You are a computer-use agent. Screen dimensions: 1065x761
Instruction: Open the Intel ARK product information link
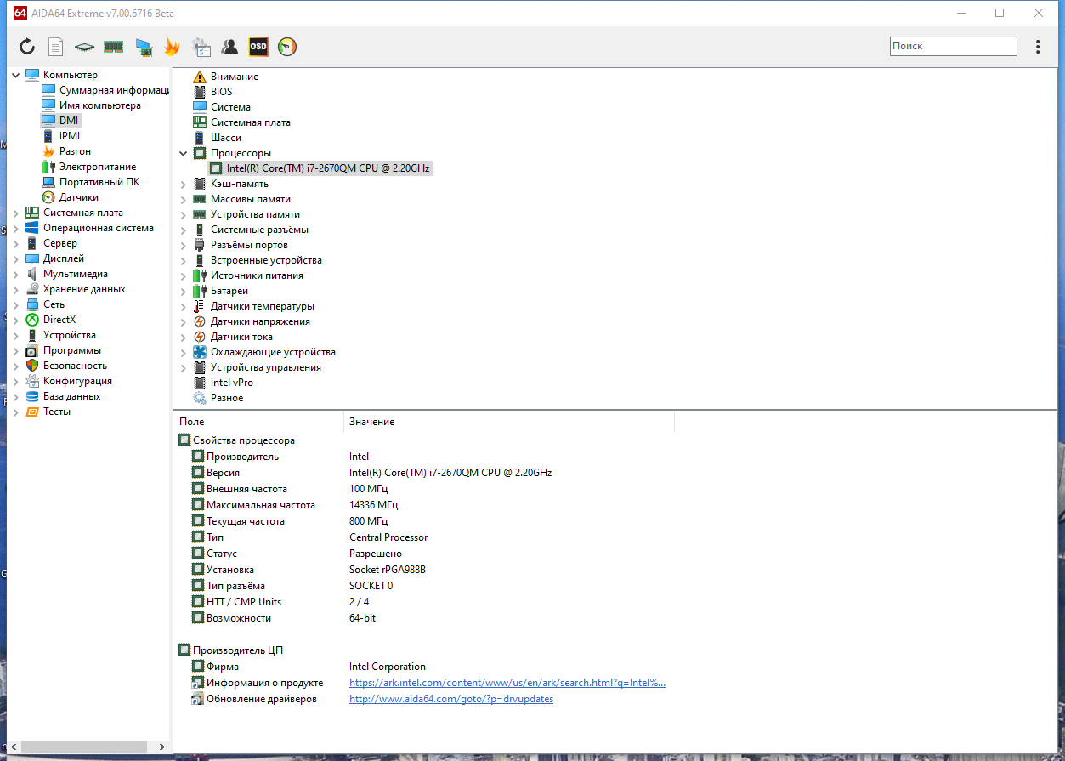point(507,682)
